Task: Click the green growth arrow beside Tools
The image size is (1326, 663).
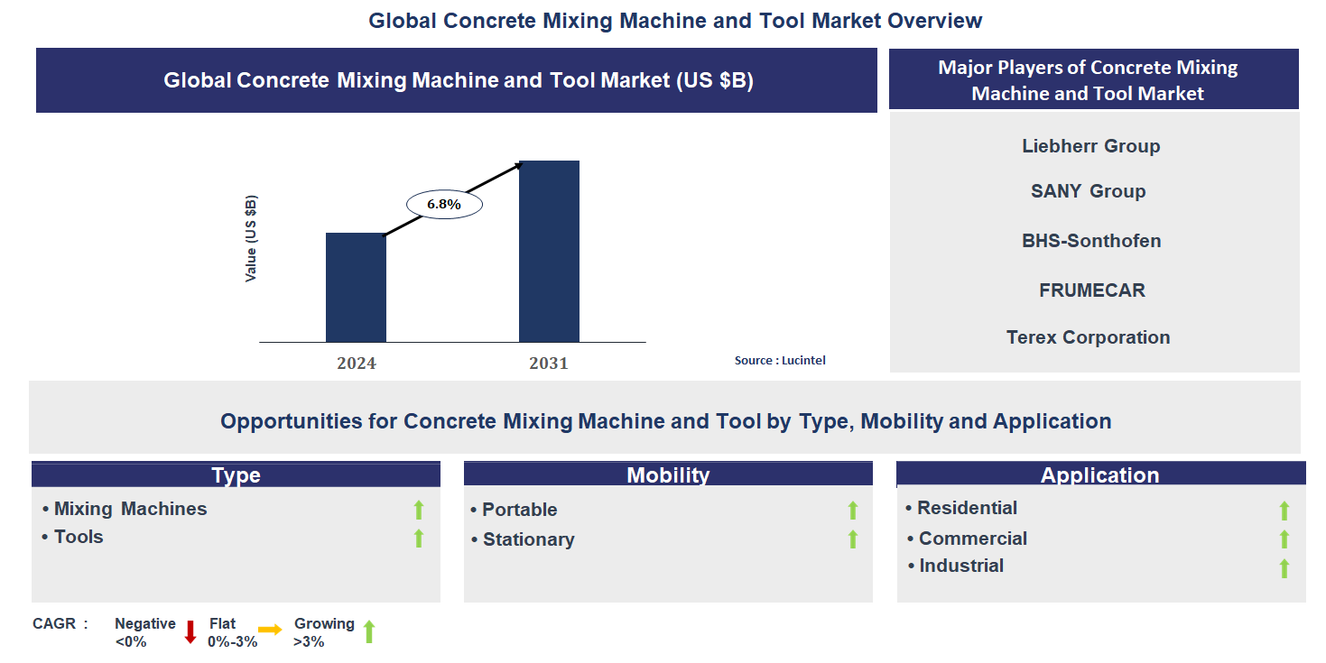Action: click(x=417, y=538)
